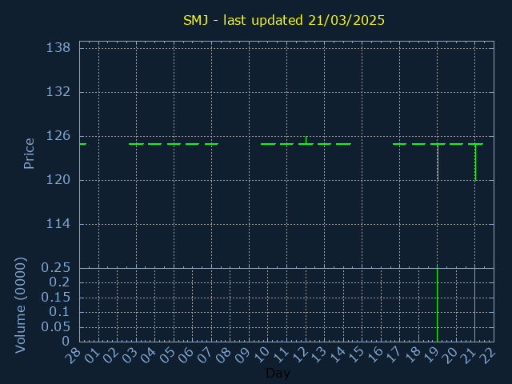Click day label 02 on the x-axis

[x=110, y=354]
